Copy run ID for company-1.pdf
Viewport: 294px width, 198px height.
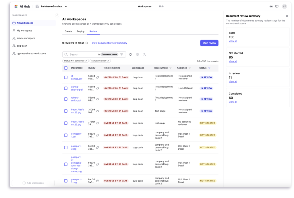pyautogui.click(x=98, y=135)
